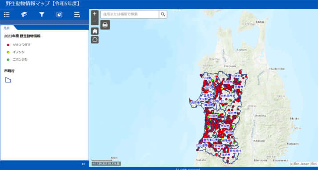Zoom out the map with minus button

[x=95, y=21]
